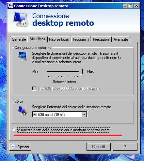Go to the Prestazioni tab

[x=101, y=39]
